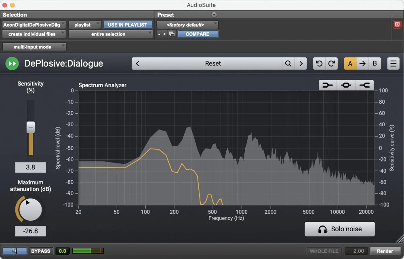This screenshot has height=259, width=404.
Task: Go to next preset with right arrow
Action: tap(301, 63)
